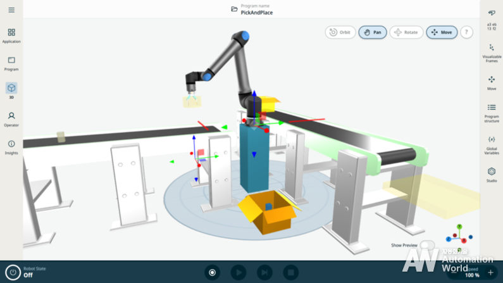Open Visualizable Frames panel
Screen dimensions: 503x283
(x=492, y=53)
